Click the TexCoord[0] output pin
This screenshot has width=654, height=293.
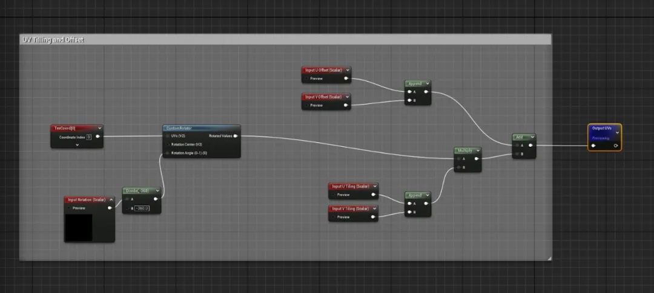[98, 137]
